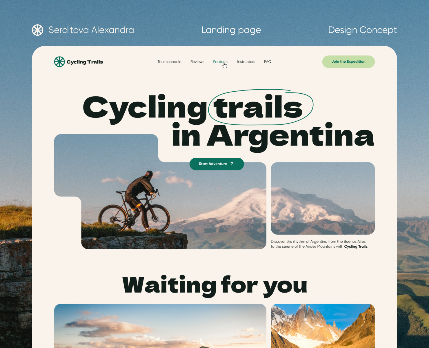Click the sunset clouds image below Waiting for you
429x348 pixels.
(x=160, y=326)
